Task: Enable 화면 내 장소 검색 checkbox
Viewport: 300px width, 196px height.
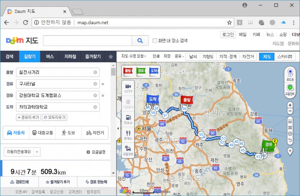Action: coord(155,41)
